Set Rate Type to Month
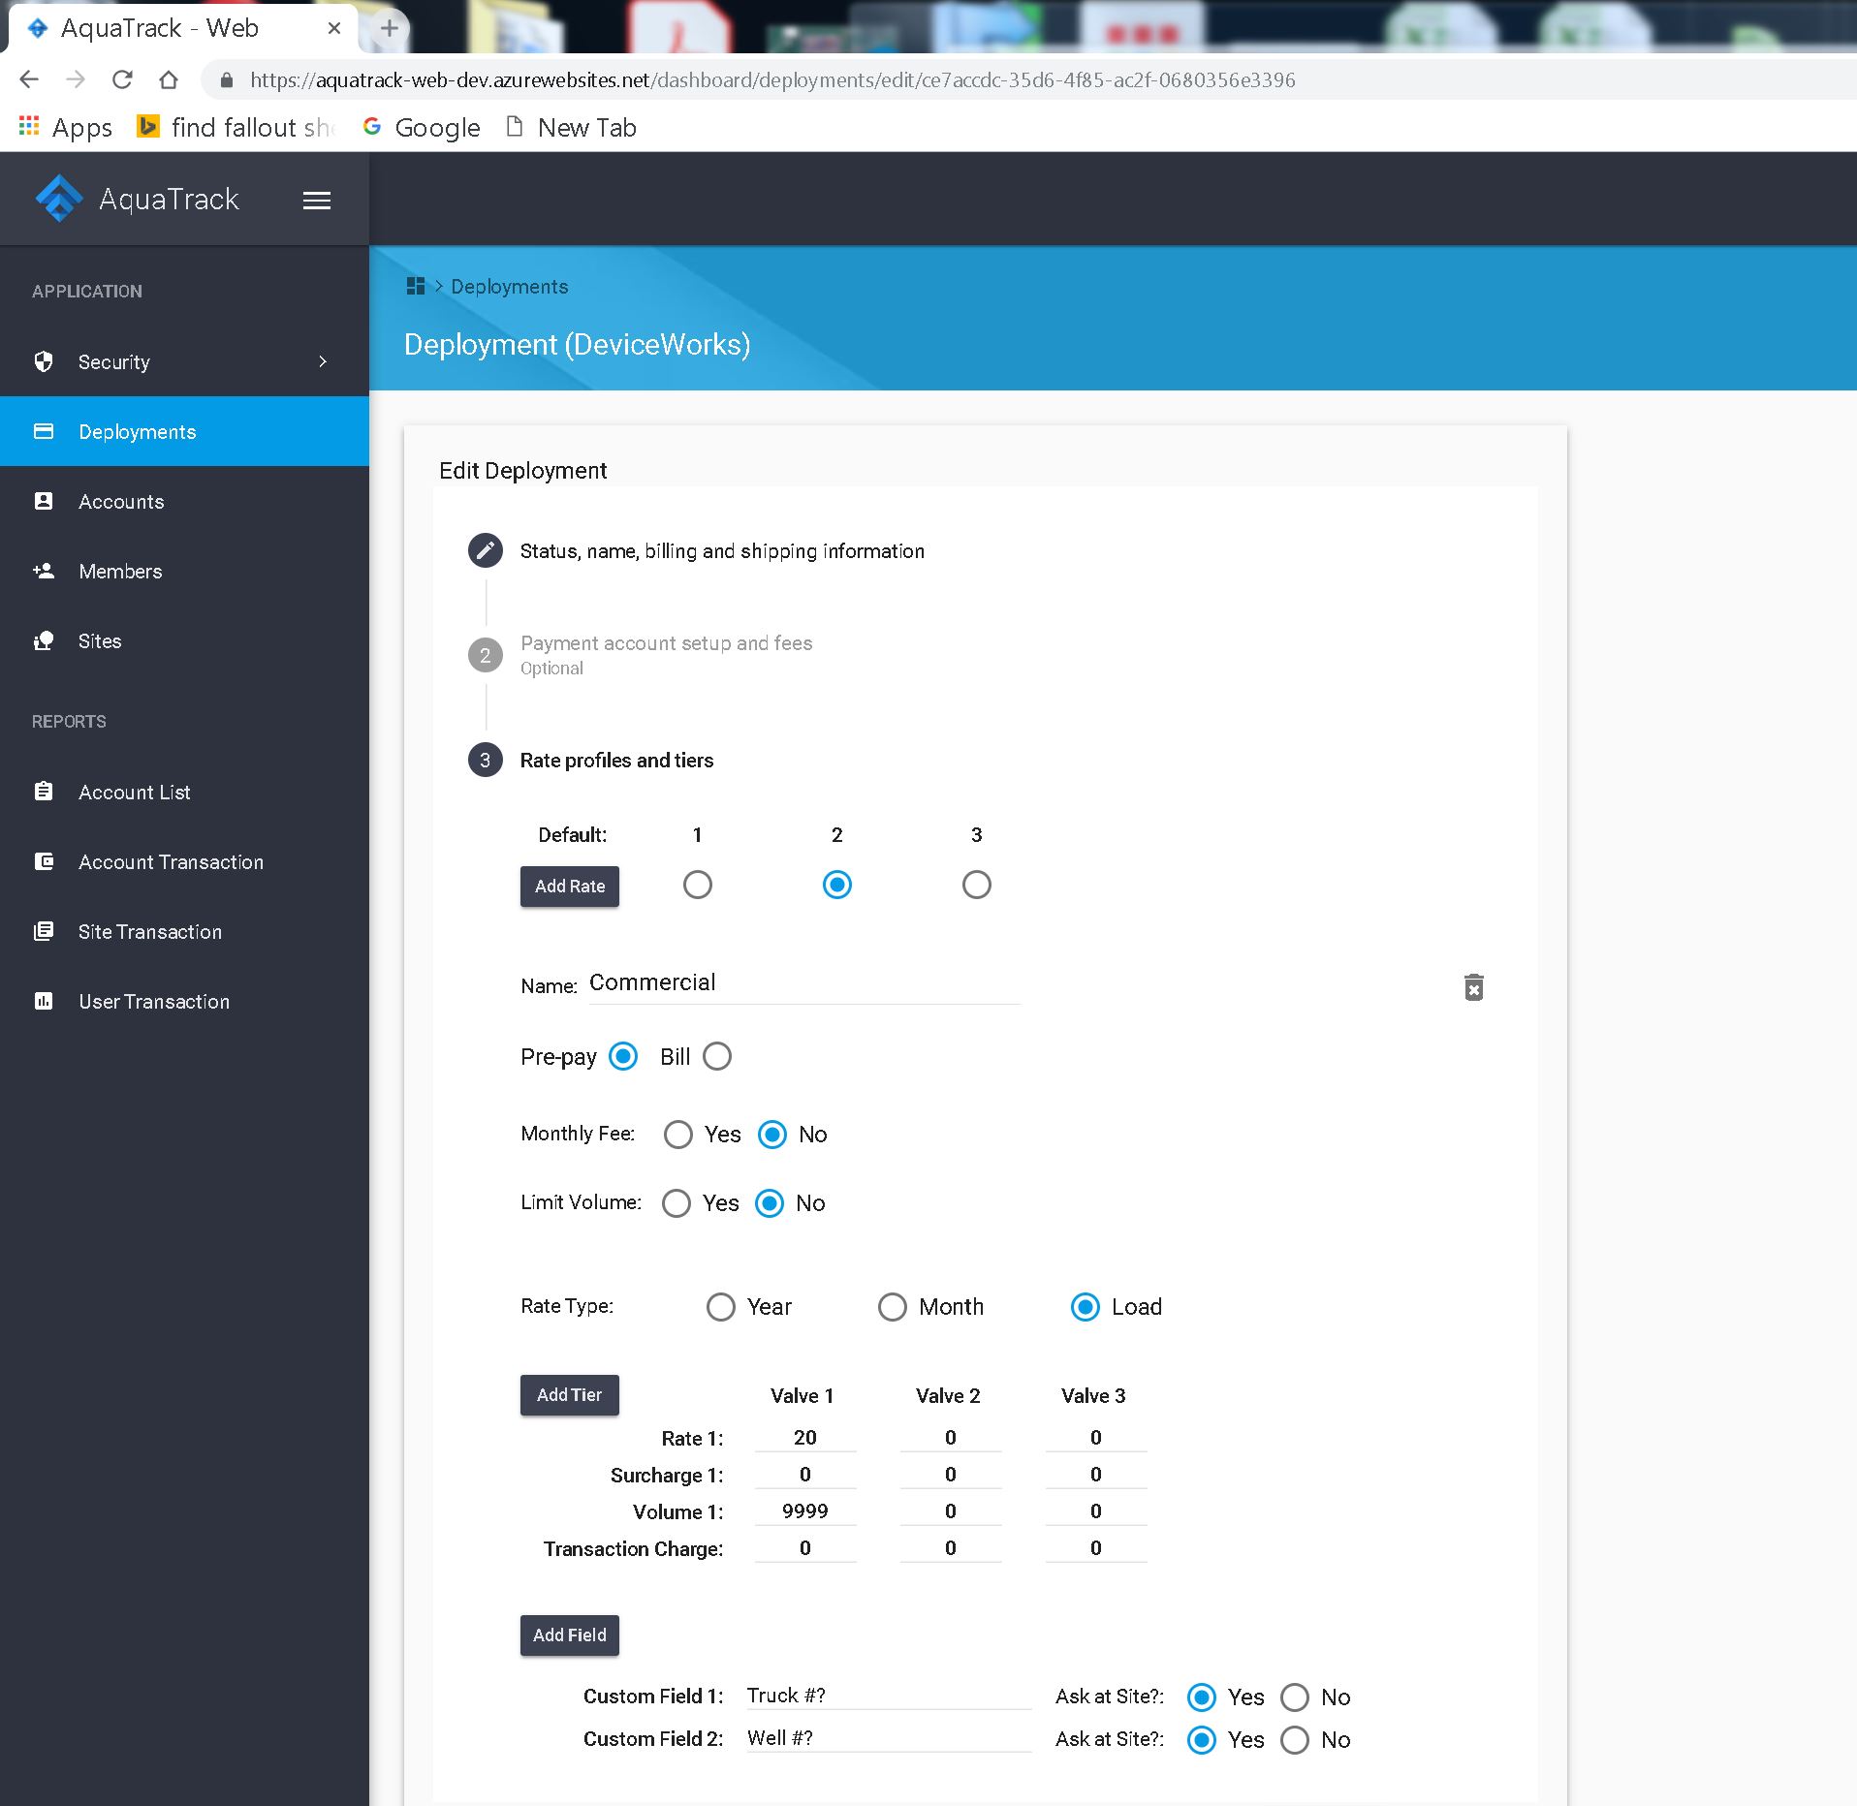Screen dimensions: 1857x1806 pyautogui.click(x=892, y=1307)
